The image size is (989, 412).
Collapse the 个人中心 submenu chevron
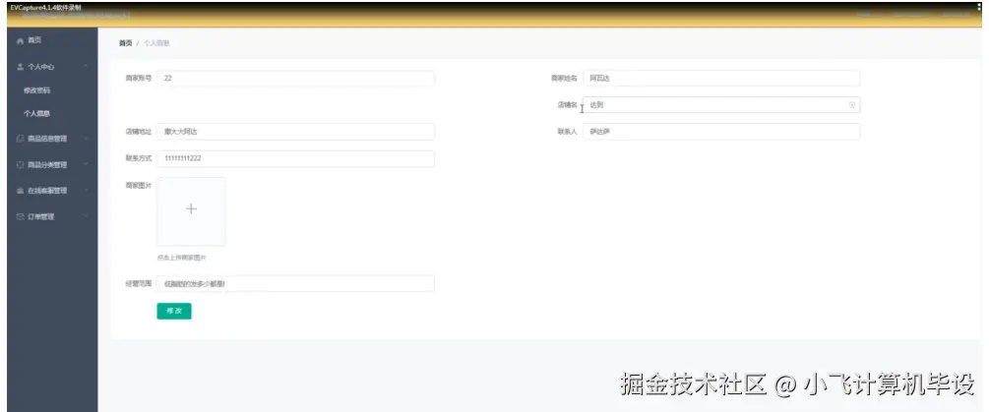coord(86,67)
